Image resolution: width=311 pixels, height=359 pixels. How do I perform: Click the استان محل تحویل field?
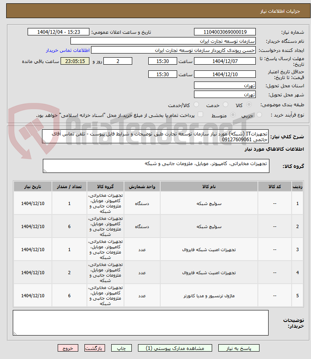tap(225, 85)
